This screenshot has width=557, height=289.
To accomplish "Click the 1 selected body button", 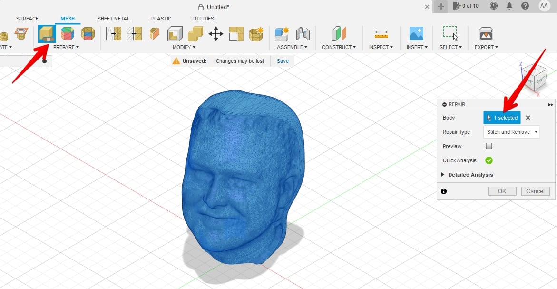I will tap(502, 118).
